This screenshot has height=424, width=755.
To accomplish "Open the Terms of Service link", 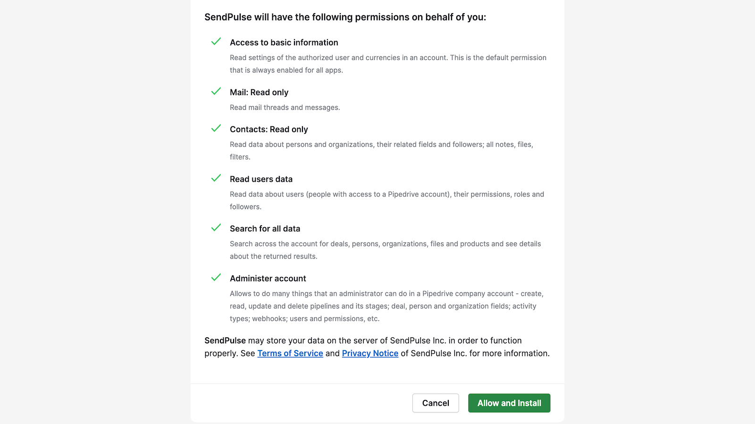I will tap(290, 353).
